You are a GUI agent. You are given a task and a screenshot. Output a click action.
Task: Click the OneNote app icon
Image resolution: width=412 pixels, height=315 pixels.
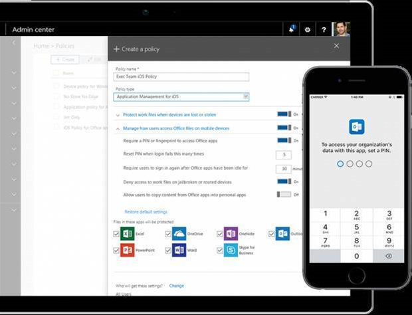click(x=231, y=233)
